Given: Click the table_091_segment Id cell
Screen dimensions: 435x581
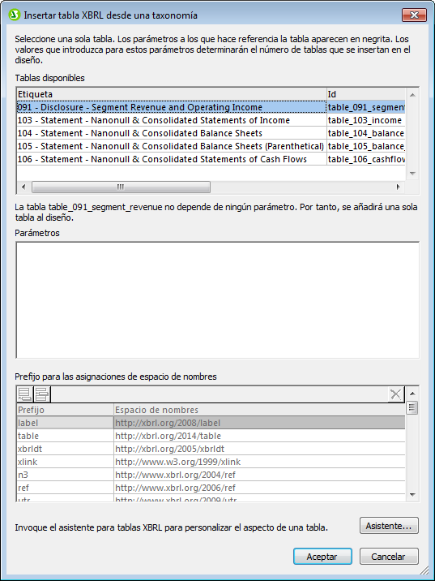Looking at the screenshot, I should 366,107.
